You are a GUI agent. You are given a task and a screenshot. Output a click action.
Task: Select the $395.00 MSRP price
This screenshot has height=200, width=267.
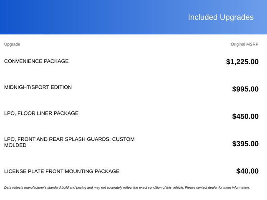point(245,144)
